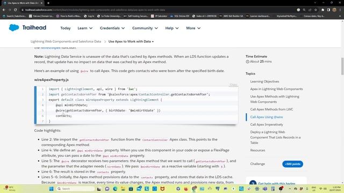Screen dimensions: 344x193
Task: Open Chrome's three-dot menu
Action: coord(340,10)
